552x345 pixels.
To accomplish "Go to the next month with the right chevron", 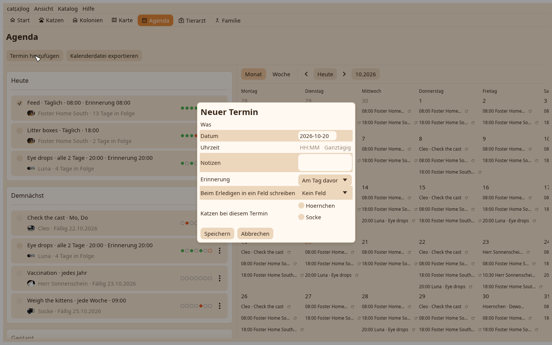I will click(x=344, y=74).
